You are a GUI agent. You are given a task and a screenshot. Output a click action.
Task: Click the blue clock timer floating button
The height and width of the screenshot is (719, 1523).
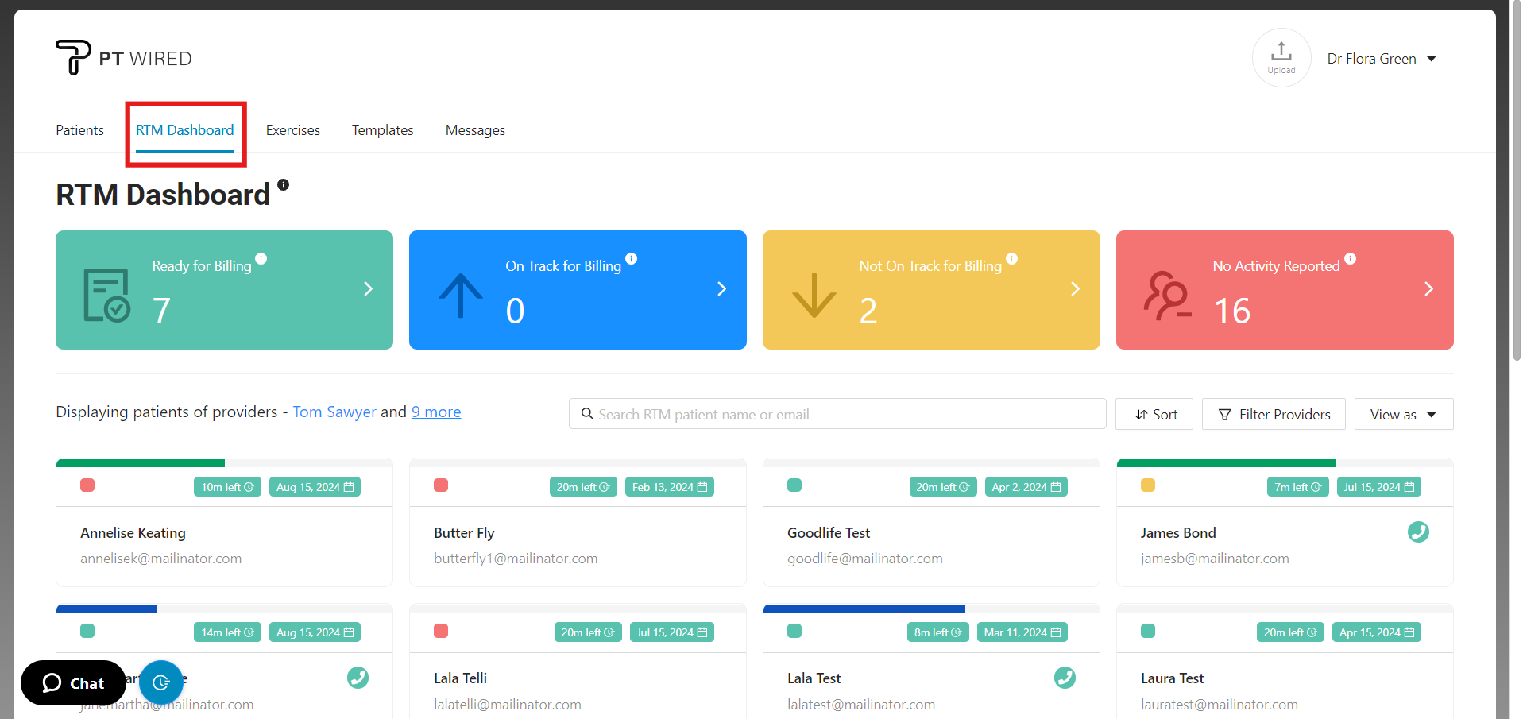point(161,682)
